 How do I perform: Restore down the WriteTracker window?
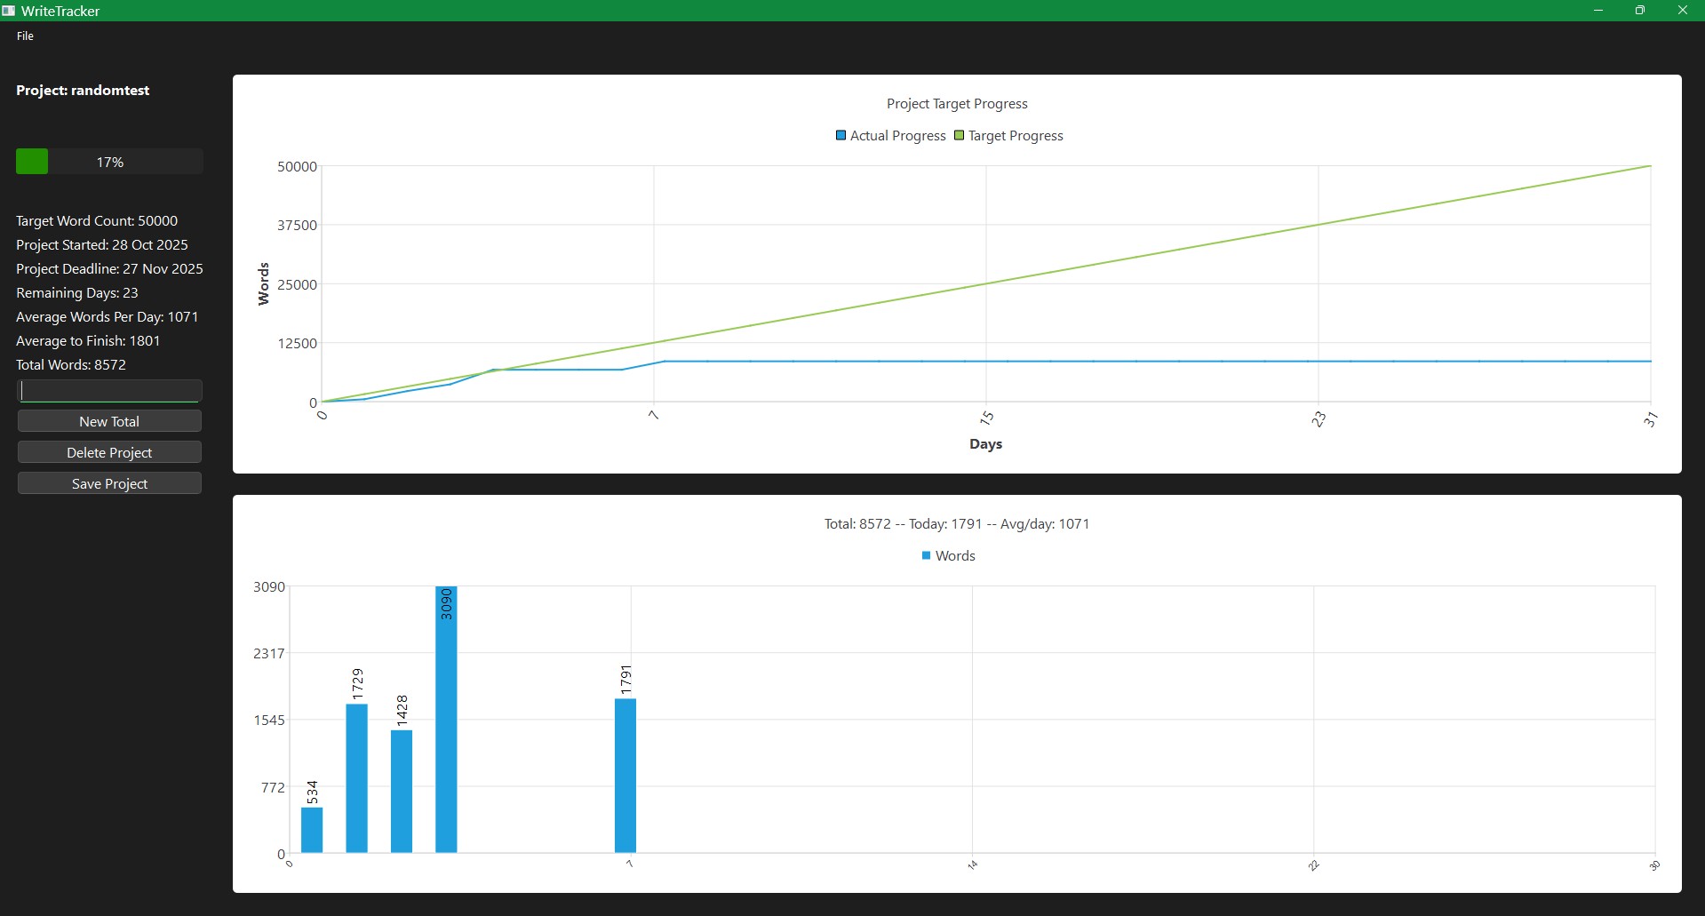1640,11
